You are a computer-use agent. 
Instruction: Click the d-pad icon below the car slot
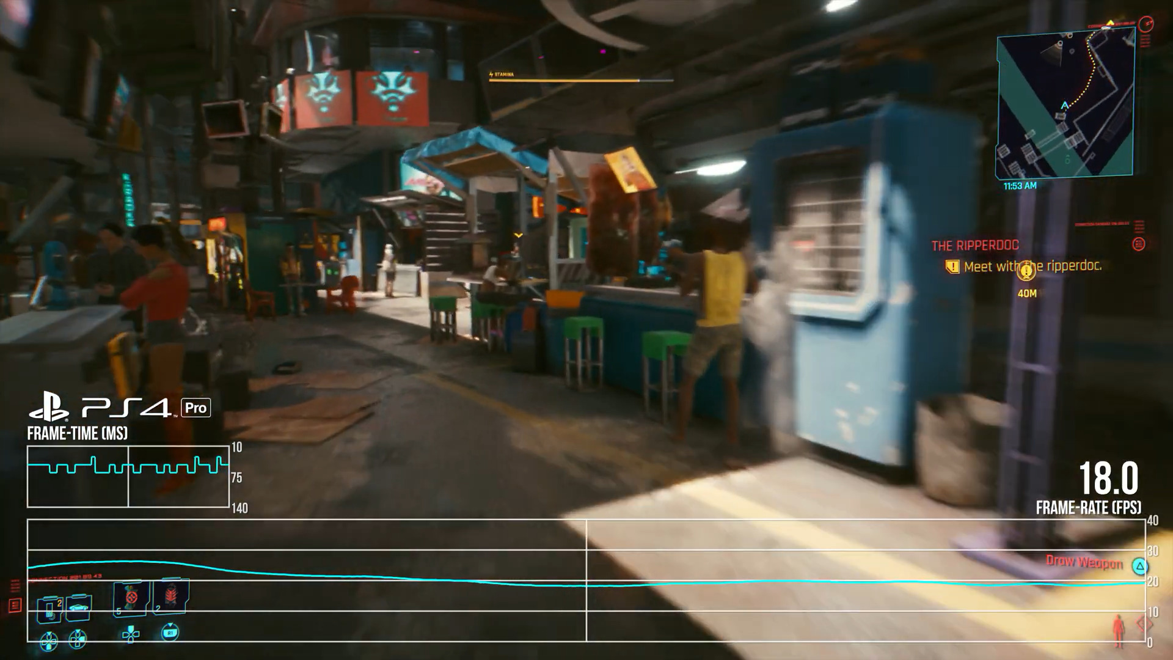click(77, 639)
